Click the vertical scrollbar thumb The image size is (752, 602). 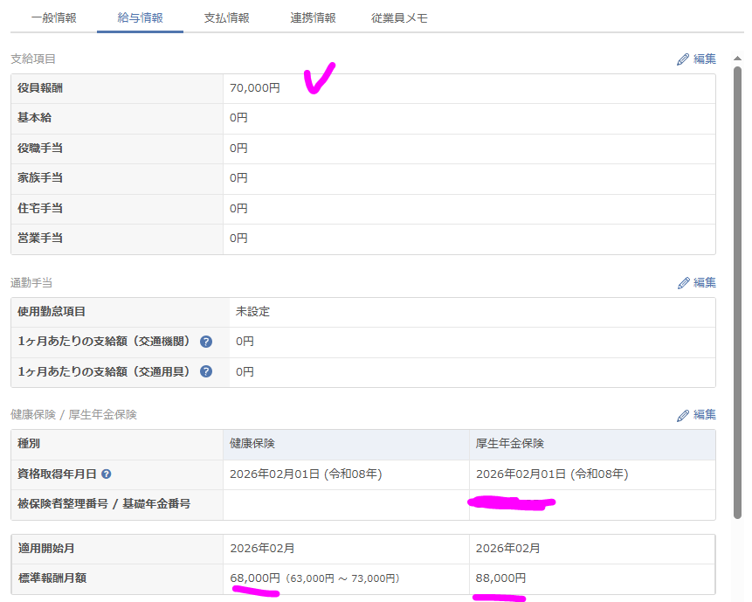[x=737, y=288]
